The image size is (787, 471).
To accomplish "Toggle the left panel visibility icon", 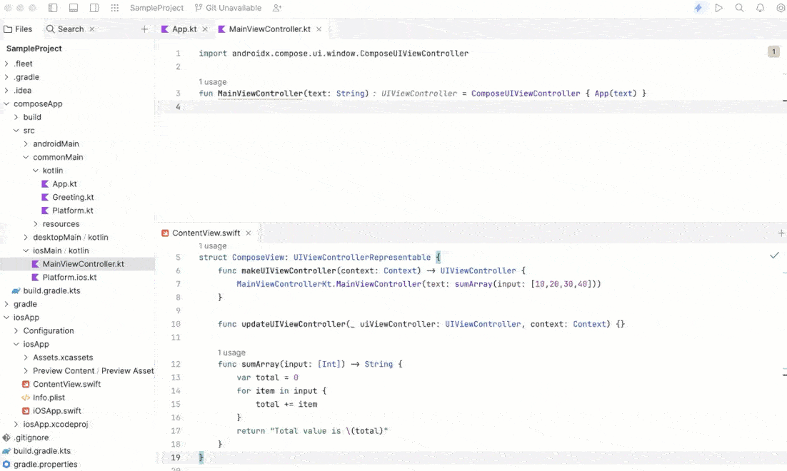I will (x=51, y=7).
